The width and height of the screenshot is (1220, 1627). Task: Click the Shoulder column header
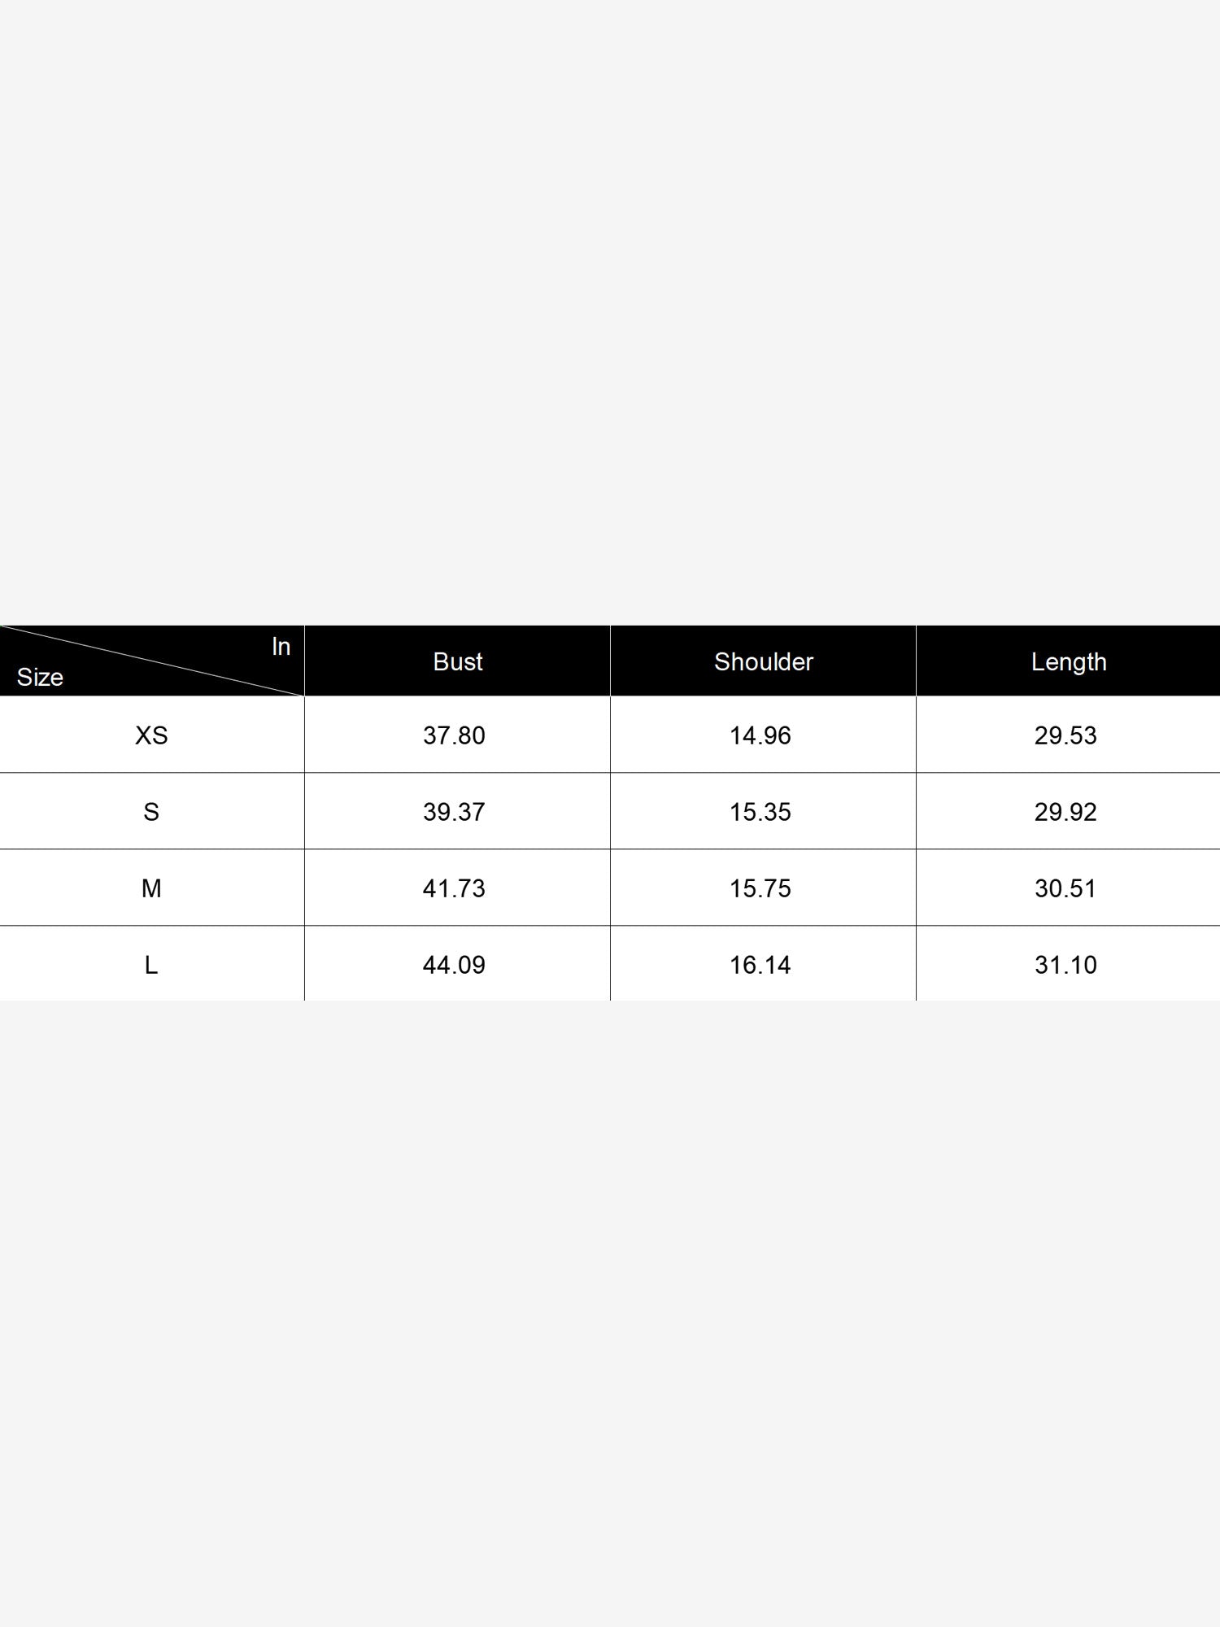tap(764, 661)
